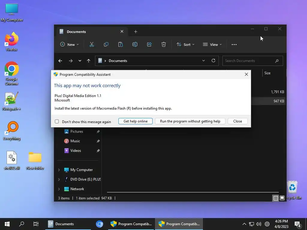Click the network icon in system tray
Screen dimensions: 307x230
252,224
